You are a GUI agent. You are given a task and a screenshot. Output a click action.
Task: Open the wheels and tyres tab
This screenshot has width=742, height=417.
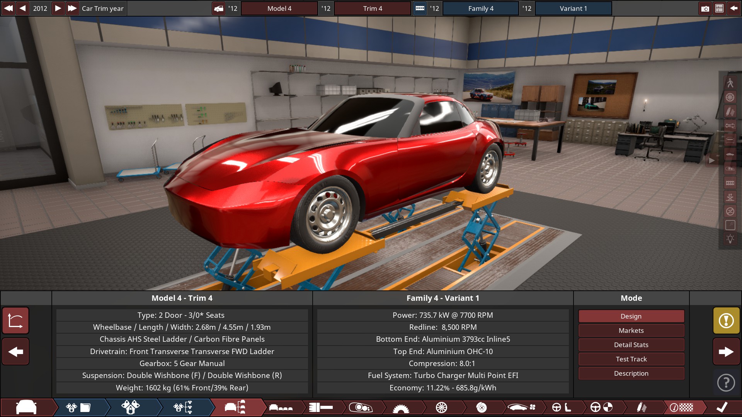441,407
